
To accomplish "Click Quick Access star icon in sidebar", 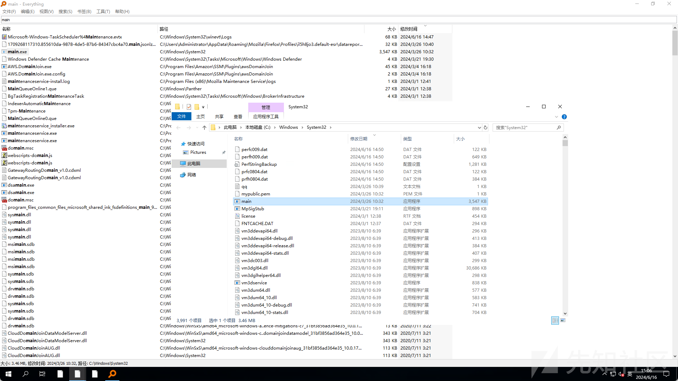I will (183, 144).
